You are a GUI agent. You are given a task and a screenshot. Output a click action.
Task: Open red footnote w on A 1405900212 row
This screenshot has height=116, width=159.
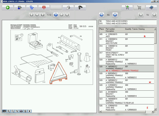pos(150,82)
